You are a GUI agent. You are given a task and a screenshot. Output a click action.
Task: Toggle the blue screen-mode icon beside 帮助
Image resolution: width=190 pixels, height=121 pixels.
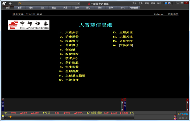[166, 3]
